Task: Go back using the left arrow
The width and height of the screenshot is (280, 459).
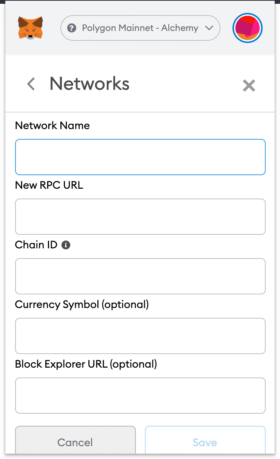Action: click(31, 84)
